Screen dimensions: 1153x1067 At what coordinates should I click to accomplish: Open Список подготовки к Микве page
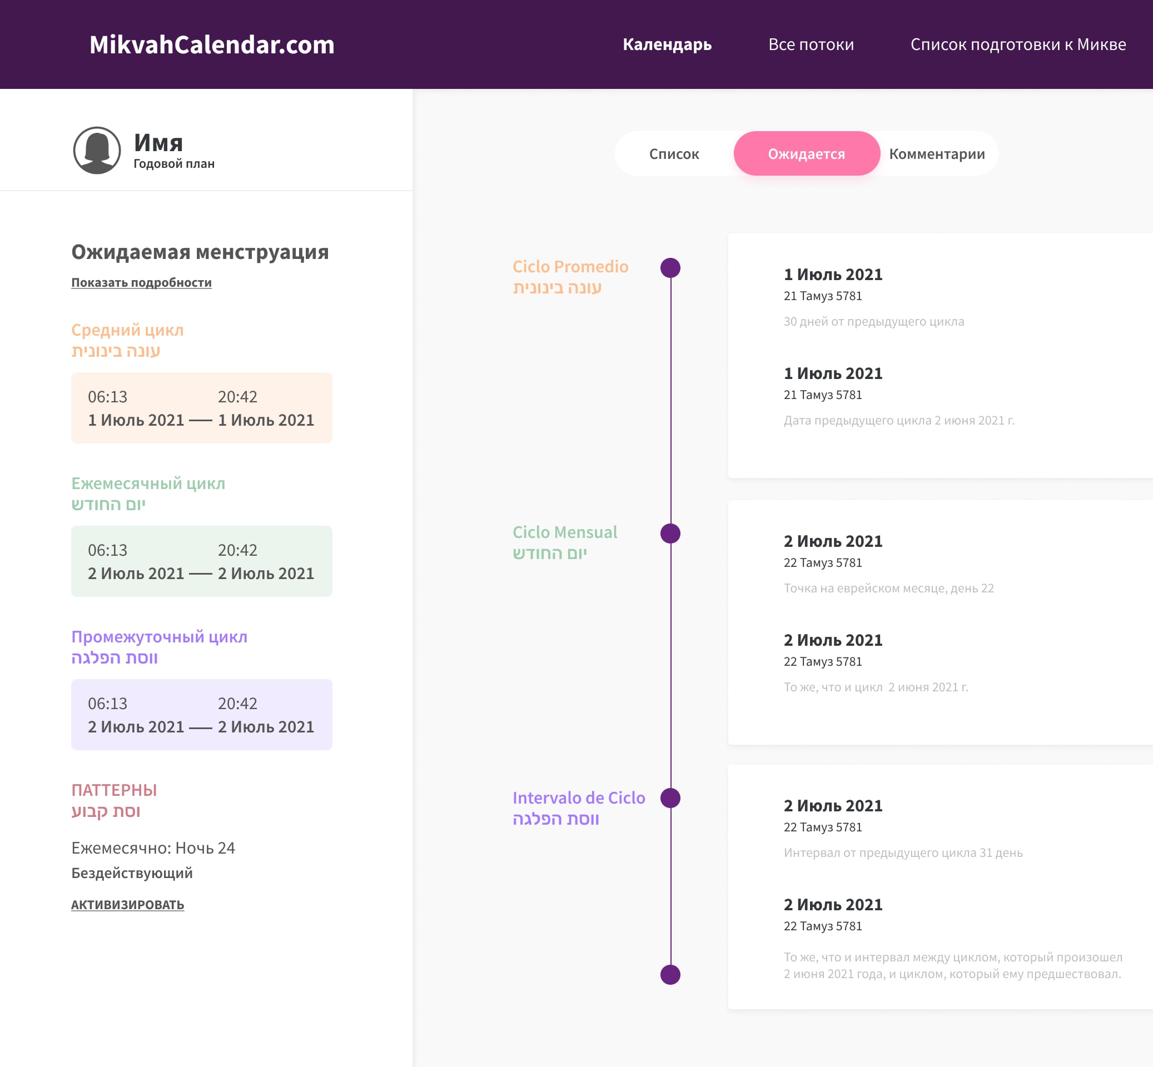pyautogui.click(x=1018, y=44)
